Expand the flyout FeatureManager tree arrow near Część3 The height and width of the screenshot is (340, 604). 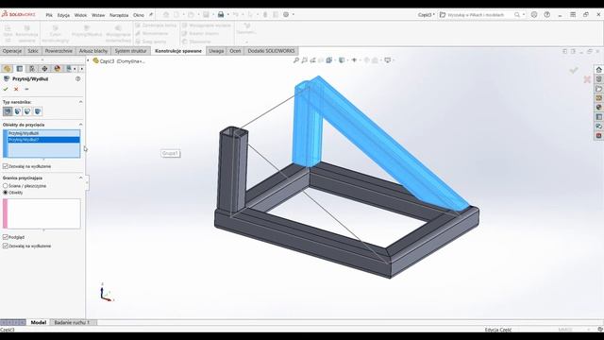[88, 60]
